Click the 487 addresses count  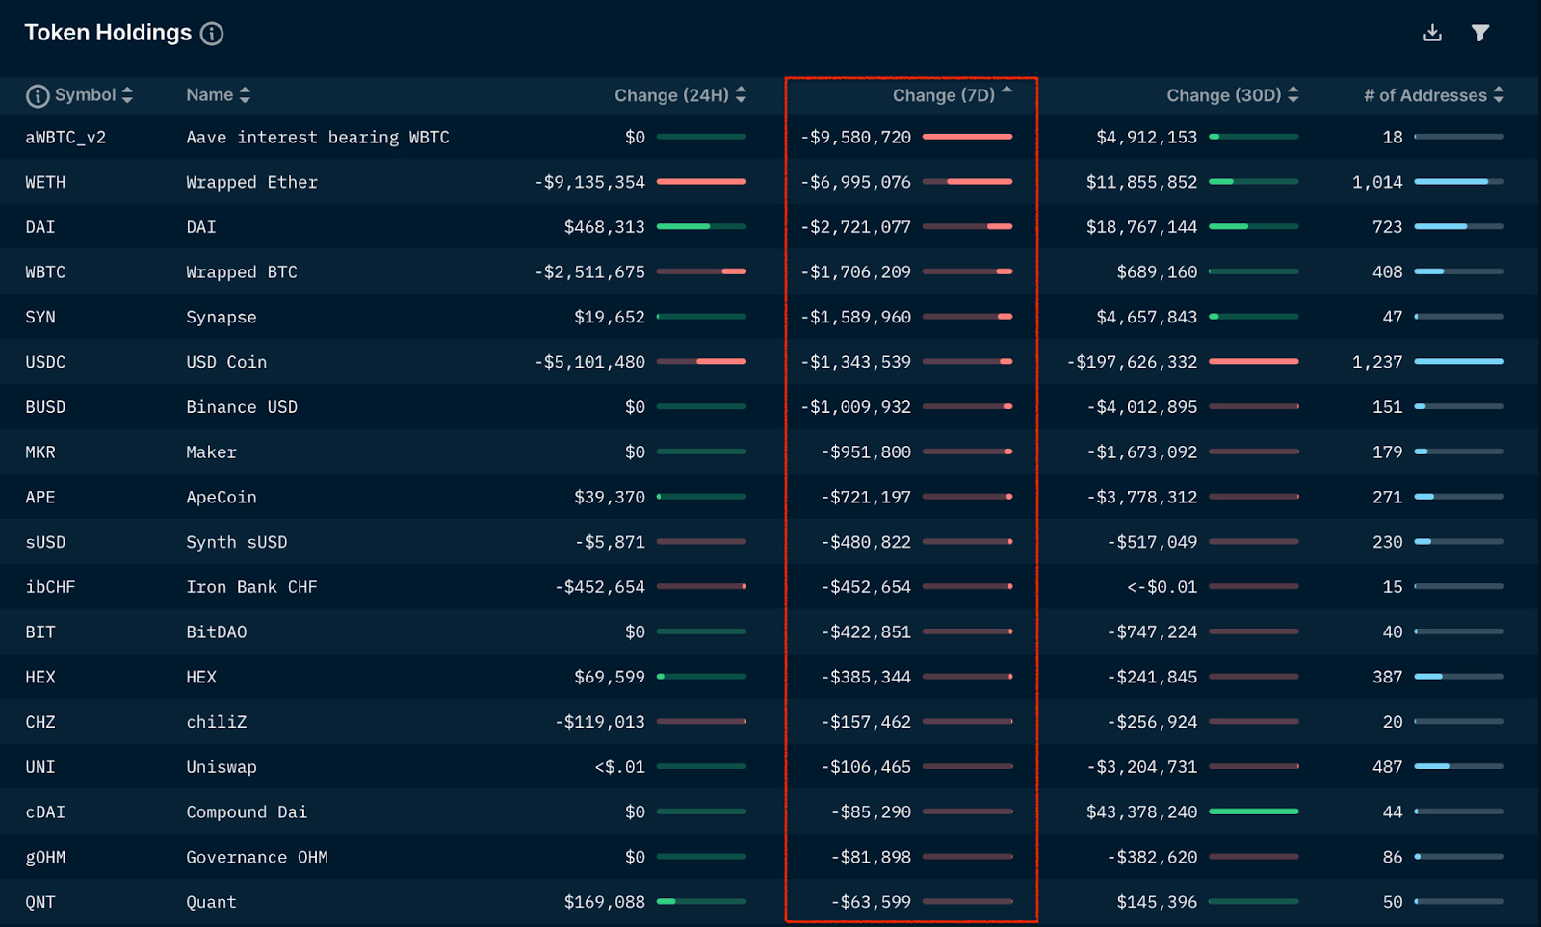(x=1387, y=767)
